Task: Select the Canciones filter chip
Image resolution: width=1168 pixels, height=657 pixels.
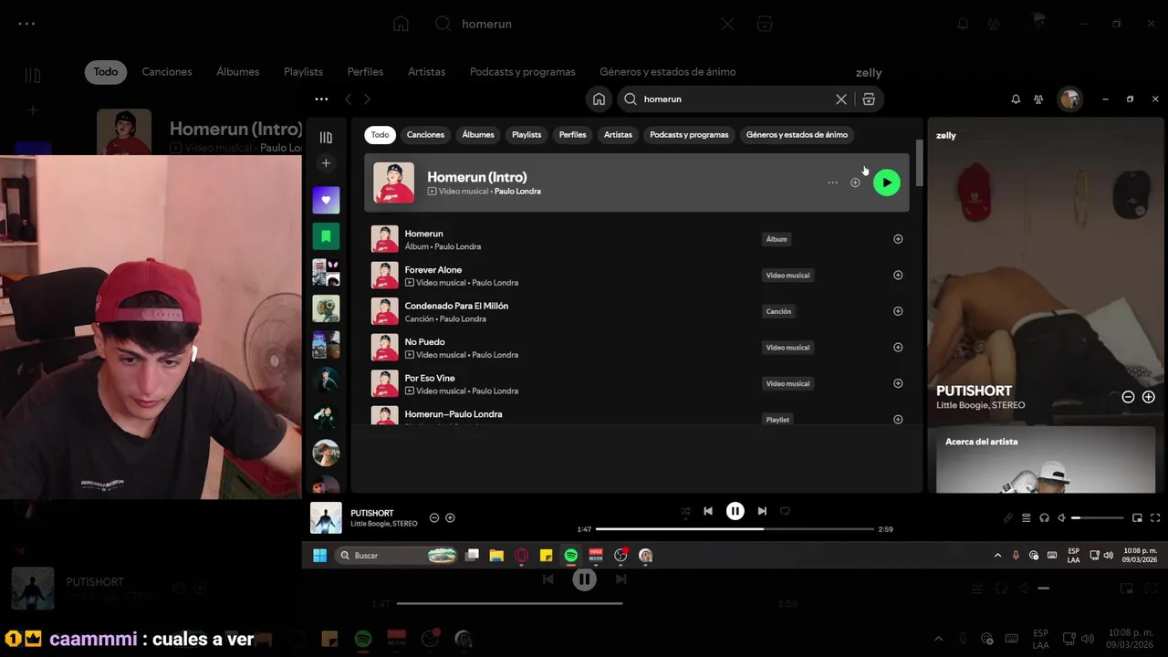Action: pos(425,135)
